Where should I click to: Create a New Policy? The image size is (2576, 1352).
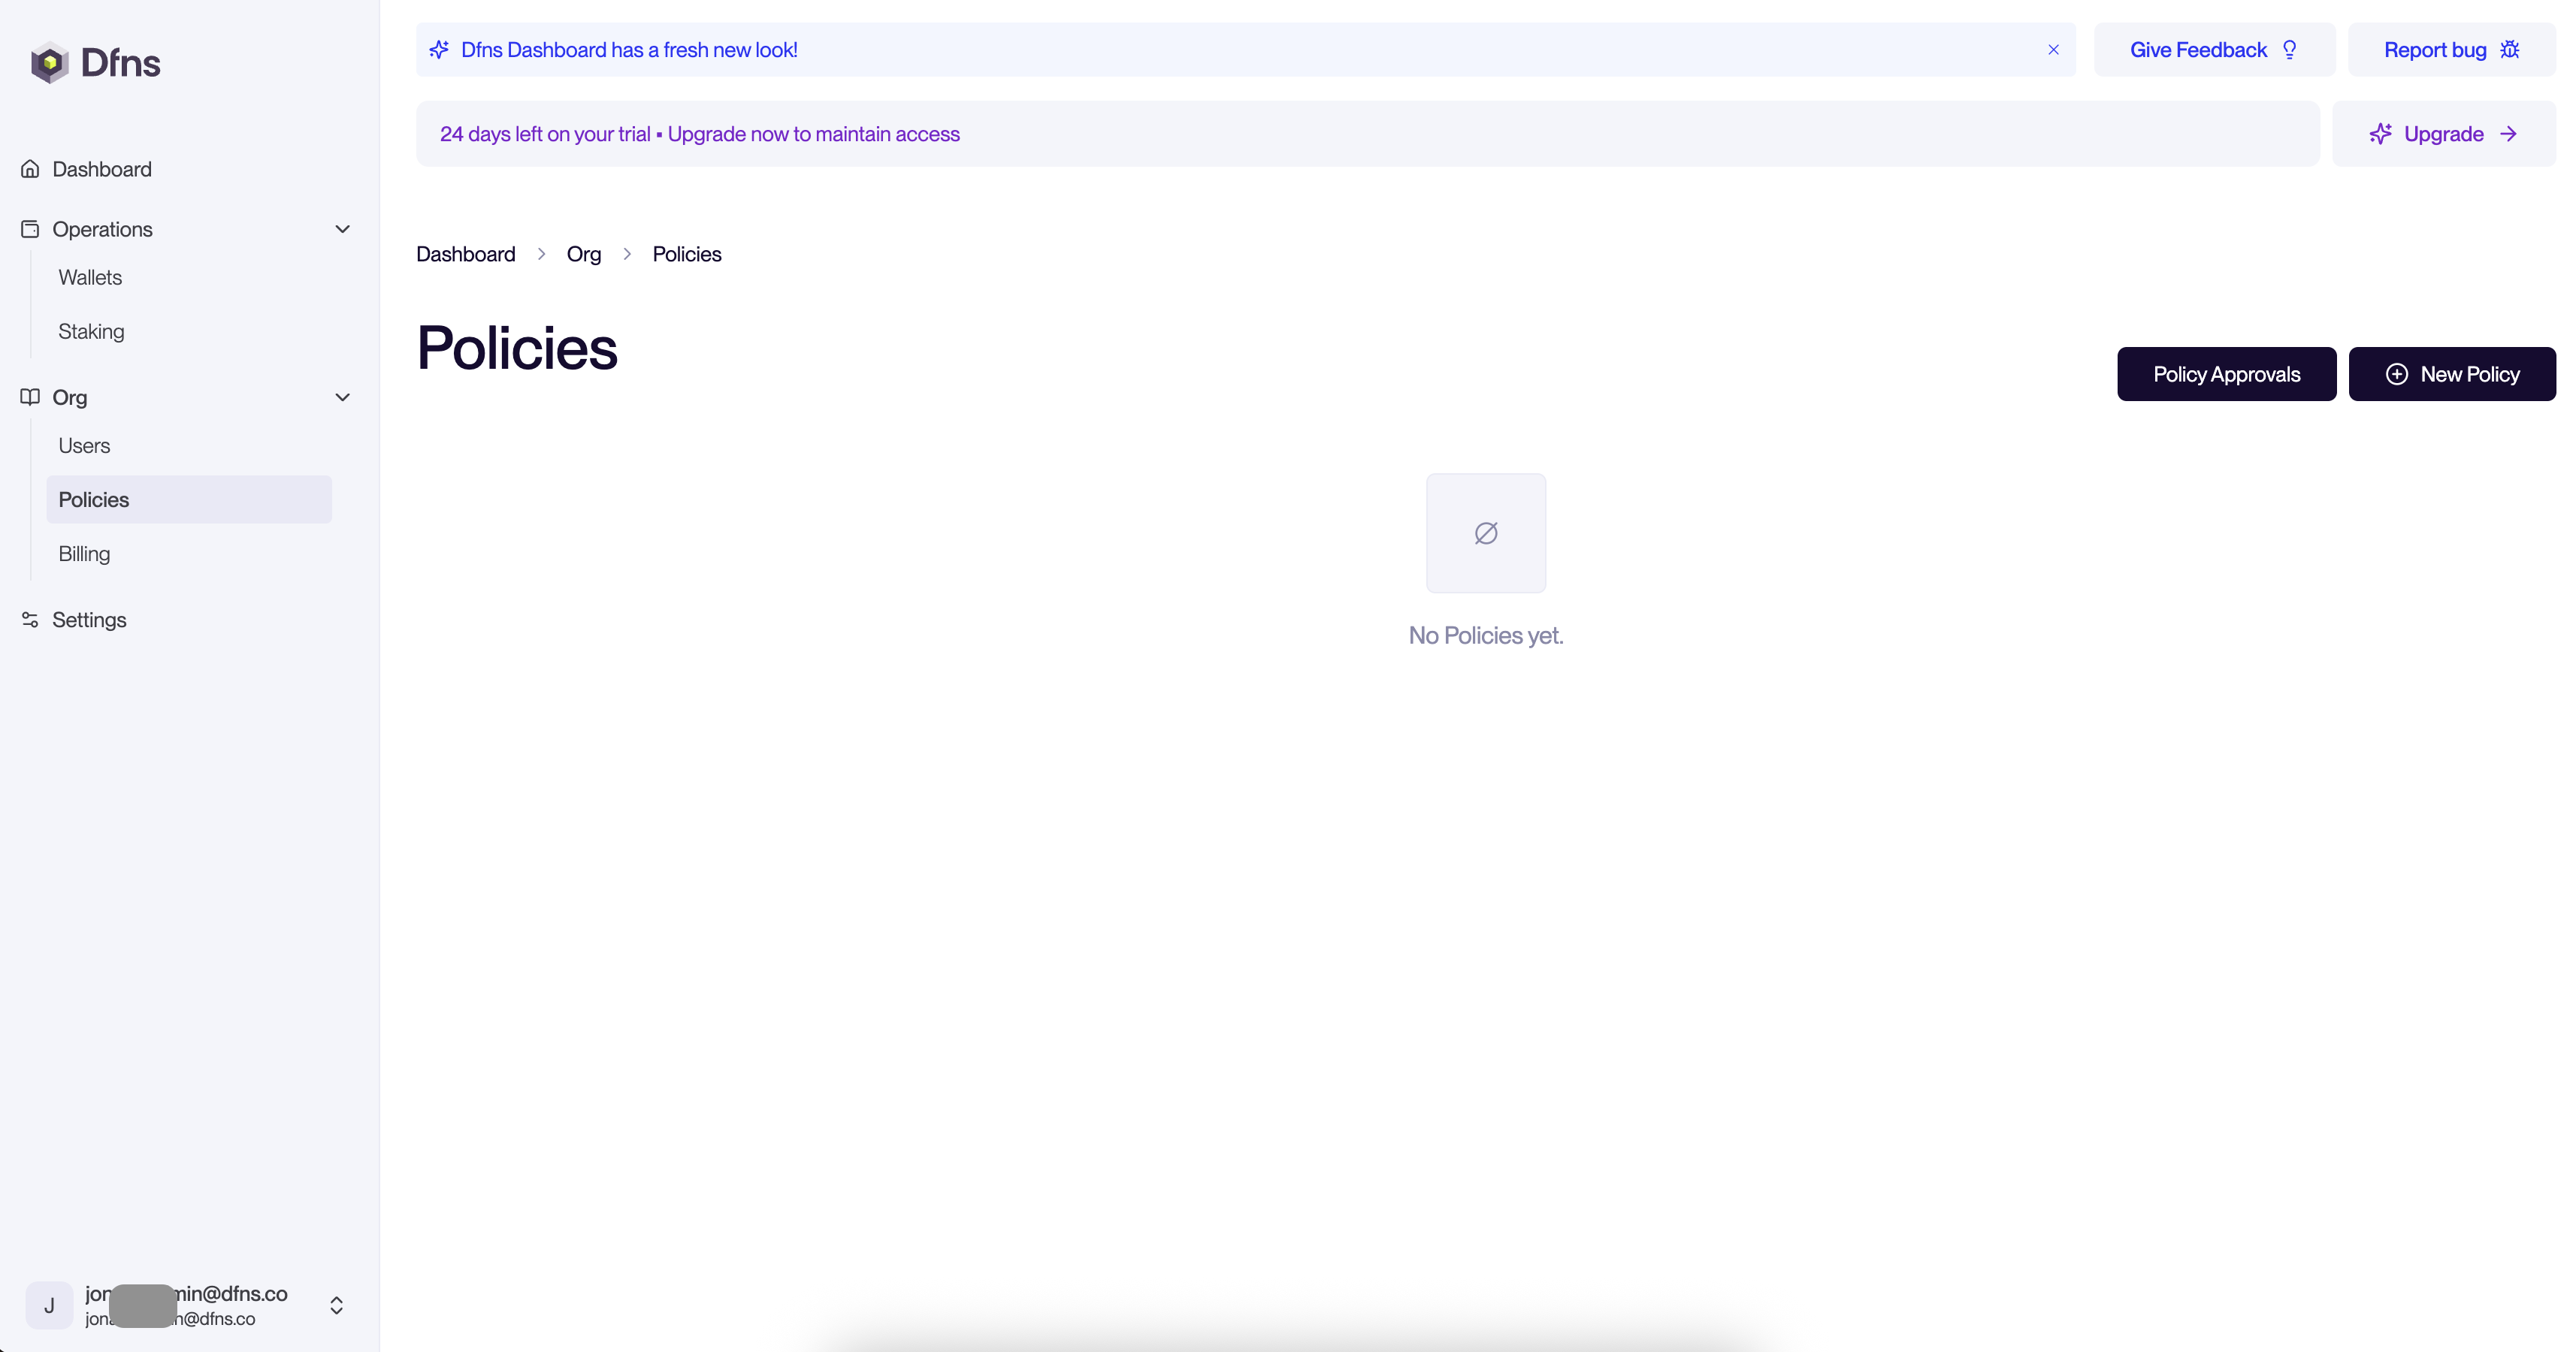tap(2451, 374)
